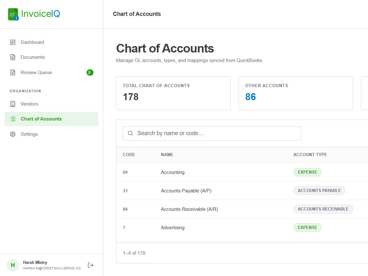Focus the Search by name or code field

212,133
